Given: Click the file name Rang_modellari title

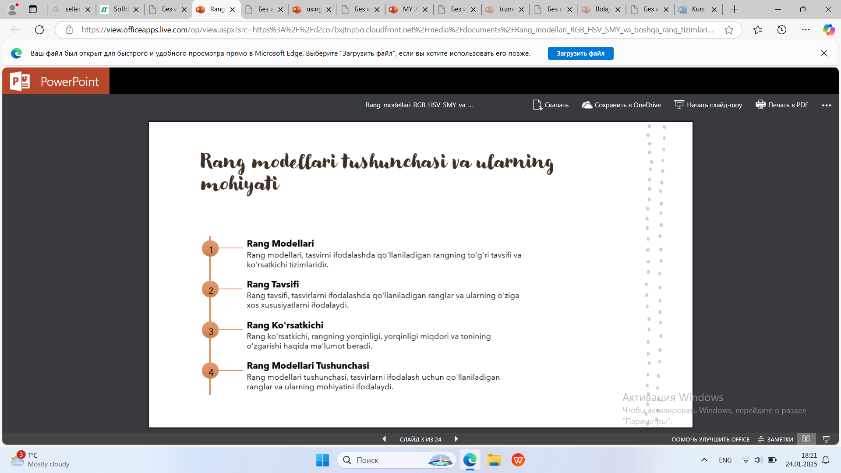Looking at the screenshot, I should pyautogui.click(x=419, y=105).
